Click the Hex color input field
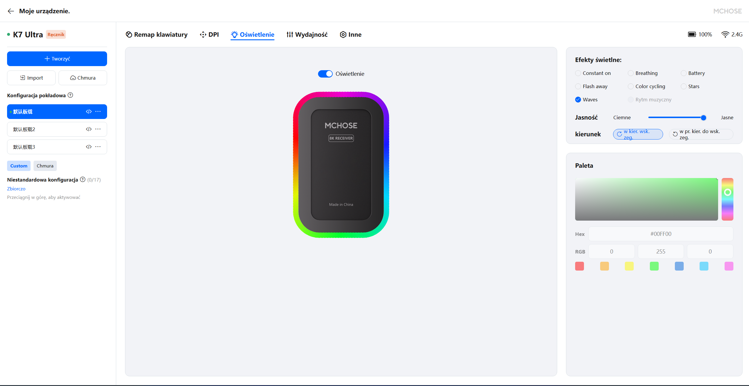 [x=660, y=234]
